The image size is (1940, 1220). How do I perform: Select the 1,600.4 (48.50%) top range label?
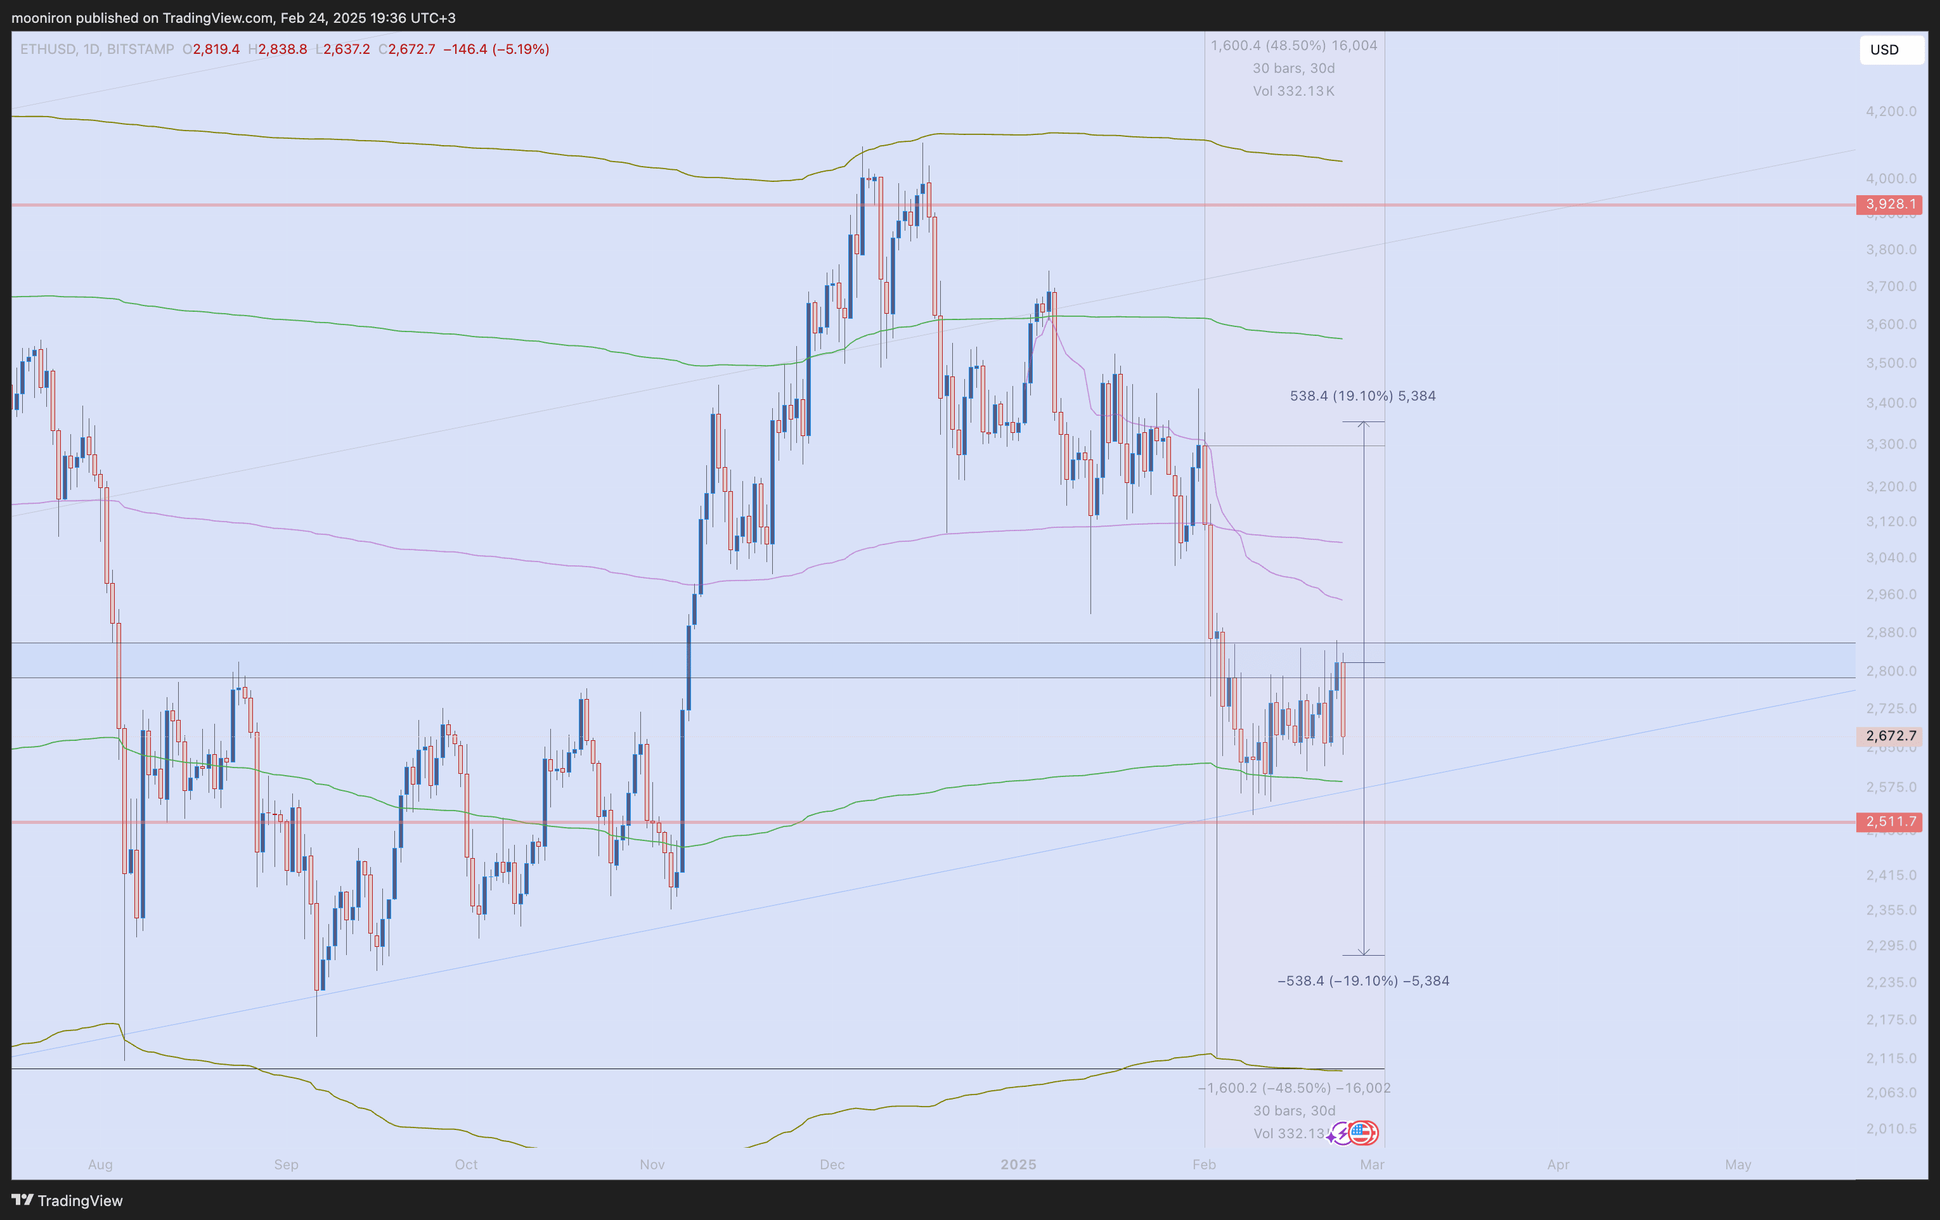1294,45
